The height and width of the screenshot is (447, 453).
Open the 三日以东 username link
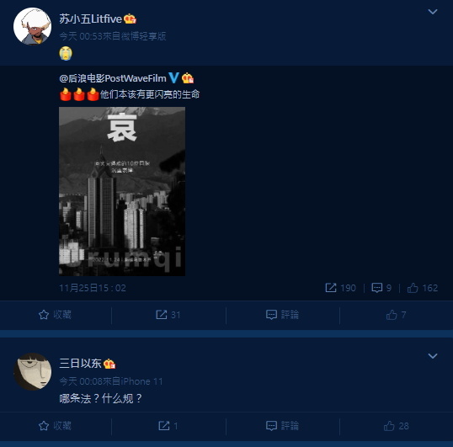pyautogui.click(x=80, y=364)
